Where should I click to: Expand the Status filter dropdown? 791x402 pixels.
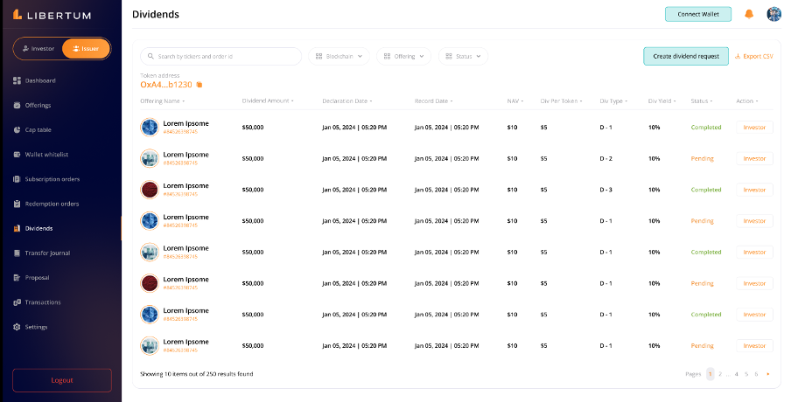463,56
